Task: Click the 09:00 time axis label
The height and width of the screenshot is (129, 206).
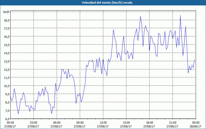Action: (80, 123)
